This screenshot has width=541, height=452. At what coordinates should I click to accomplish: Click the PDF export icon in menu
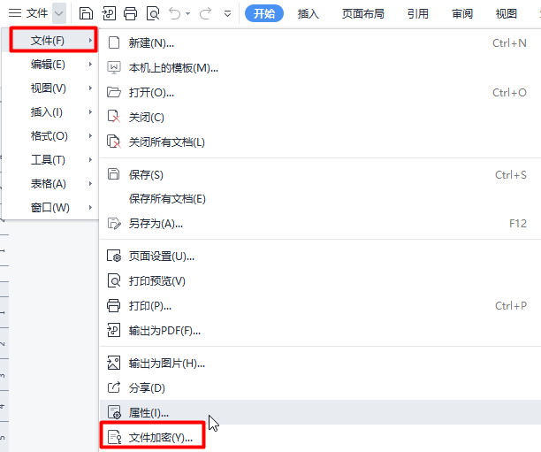tap(114, 331)
